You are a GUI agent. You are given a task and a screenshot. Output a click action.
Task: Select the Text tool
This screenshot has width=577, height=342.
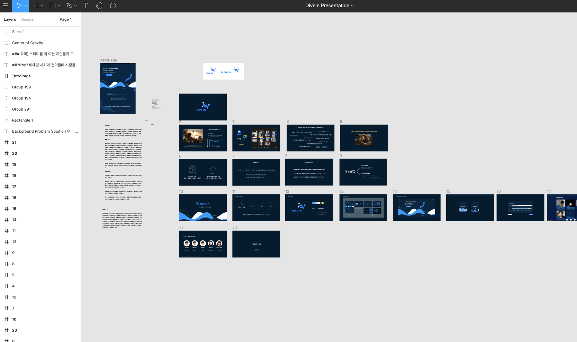tap(85, 6)
